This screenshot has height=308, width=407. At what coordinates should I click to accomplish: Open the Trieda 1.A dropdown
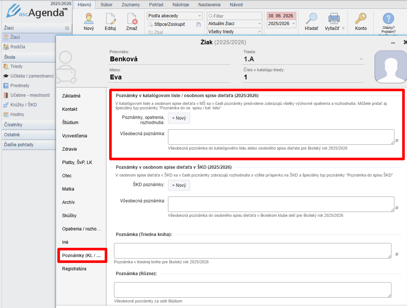tap(303, 59)
